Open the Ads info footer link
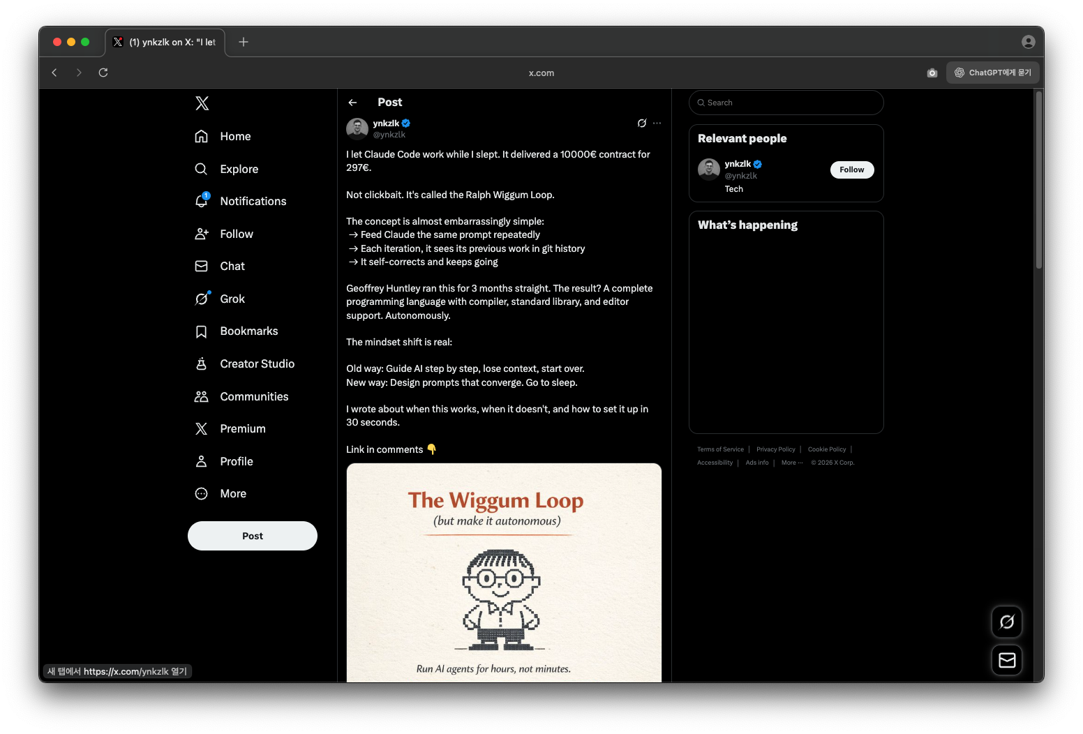1083x734 pixels. [x=757, y=463]
